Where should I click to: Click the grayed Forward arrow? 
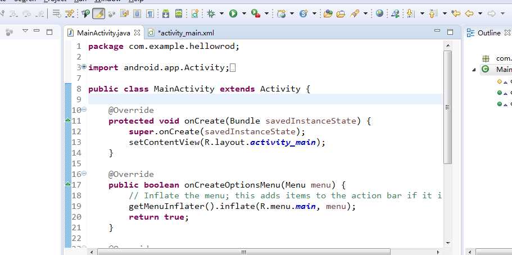[491, 13]
